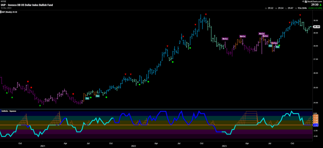
Task: Click the current price tag 29.50 on axis
Action: tap(316, 27)
